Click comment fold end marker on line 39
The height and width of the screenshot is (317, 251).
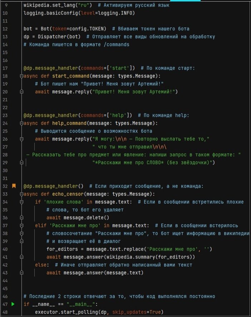(21, 242)
